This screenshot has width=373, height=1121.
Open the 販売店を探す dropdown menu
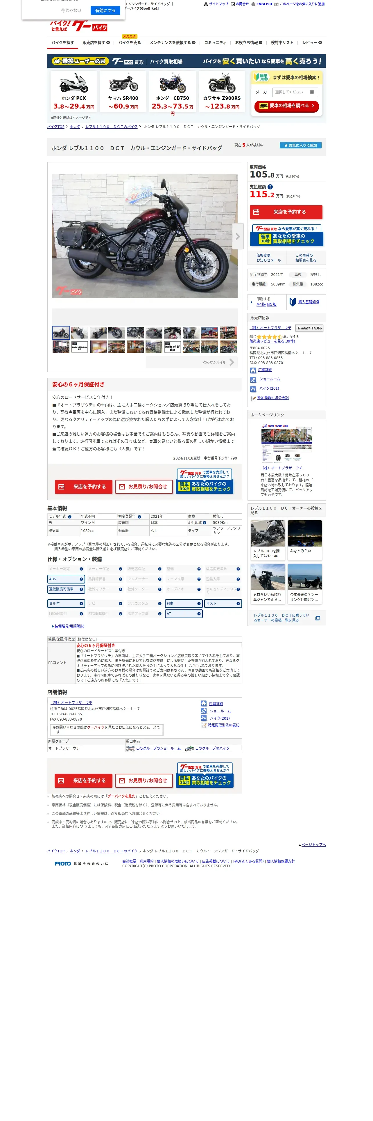pyautogui.click(x=96, y=43)
